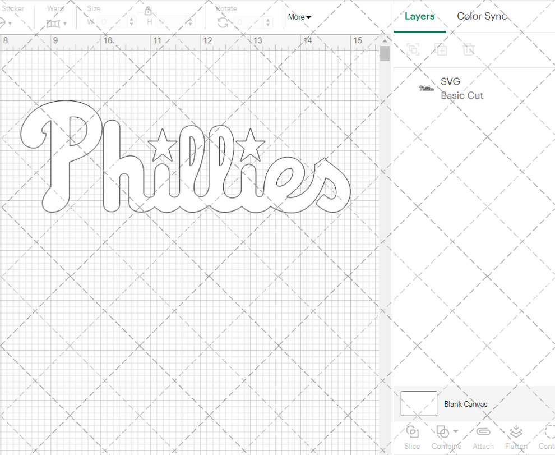Switch to the Color Sync tab
The image size is (555, 455).
click(482, 16)
